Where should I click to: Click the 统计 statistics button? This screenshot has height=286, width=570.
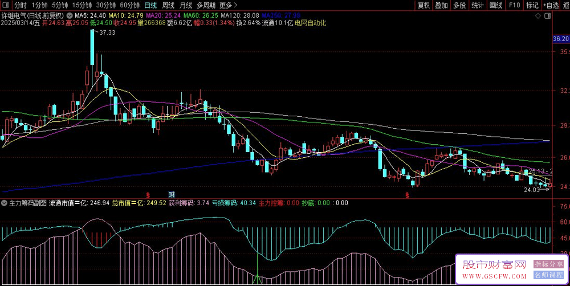point(478,6)
